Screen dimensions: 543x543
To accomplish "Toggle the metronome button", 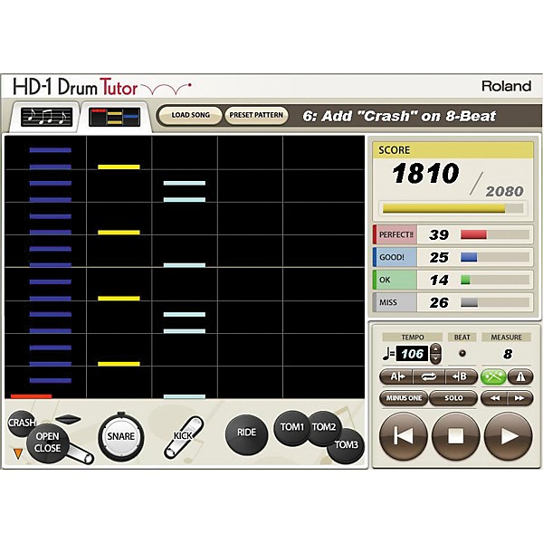I will 519,376.
